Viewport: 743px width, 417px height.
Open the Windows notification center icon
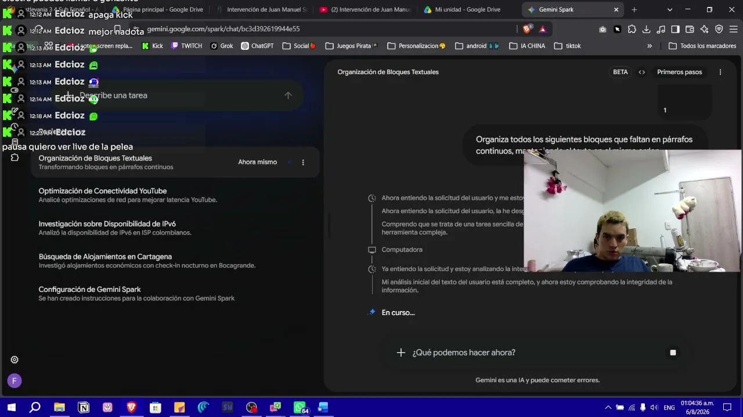click(x=727, y=408)
